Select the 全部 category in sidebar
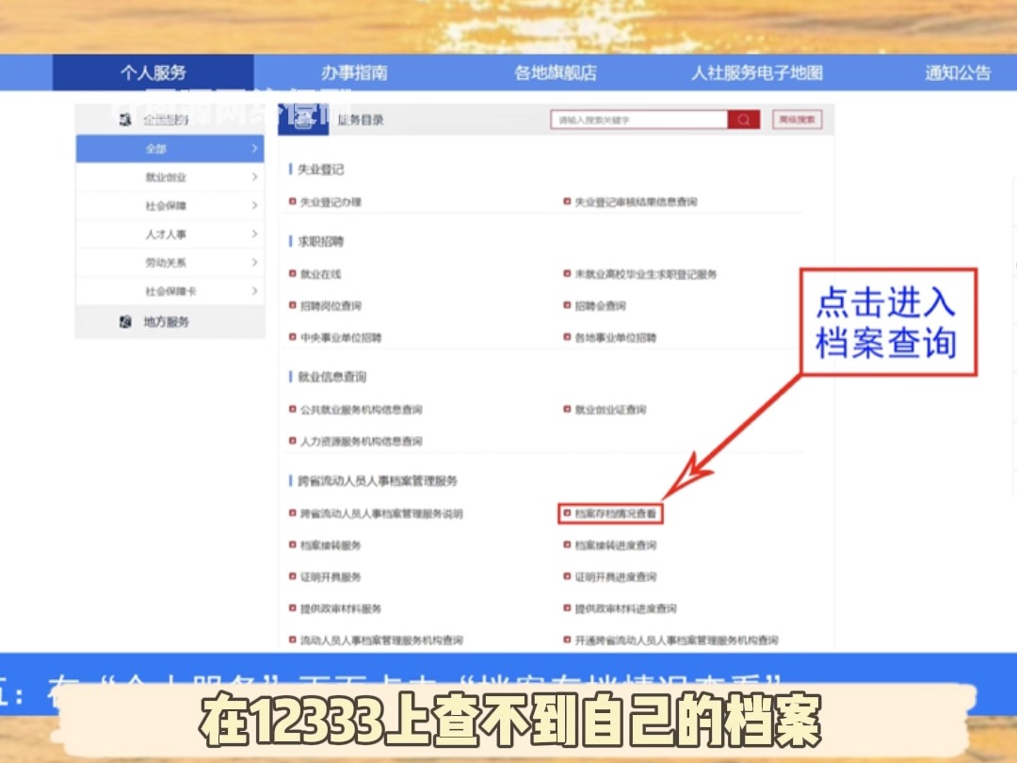Image resolution: width=1017 pixels, height=763 pixels. click(x=169, y=149)
